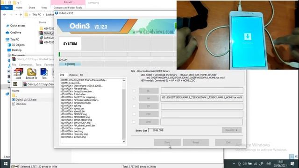Open WinRAR Commands menu
The width and height of the screenshot is (299, 168).
tap(26, 65)
